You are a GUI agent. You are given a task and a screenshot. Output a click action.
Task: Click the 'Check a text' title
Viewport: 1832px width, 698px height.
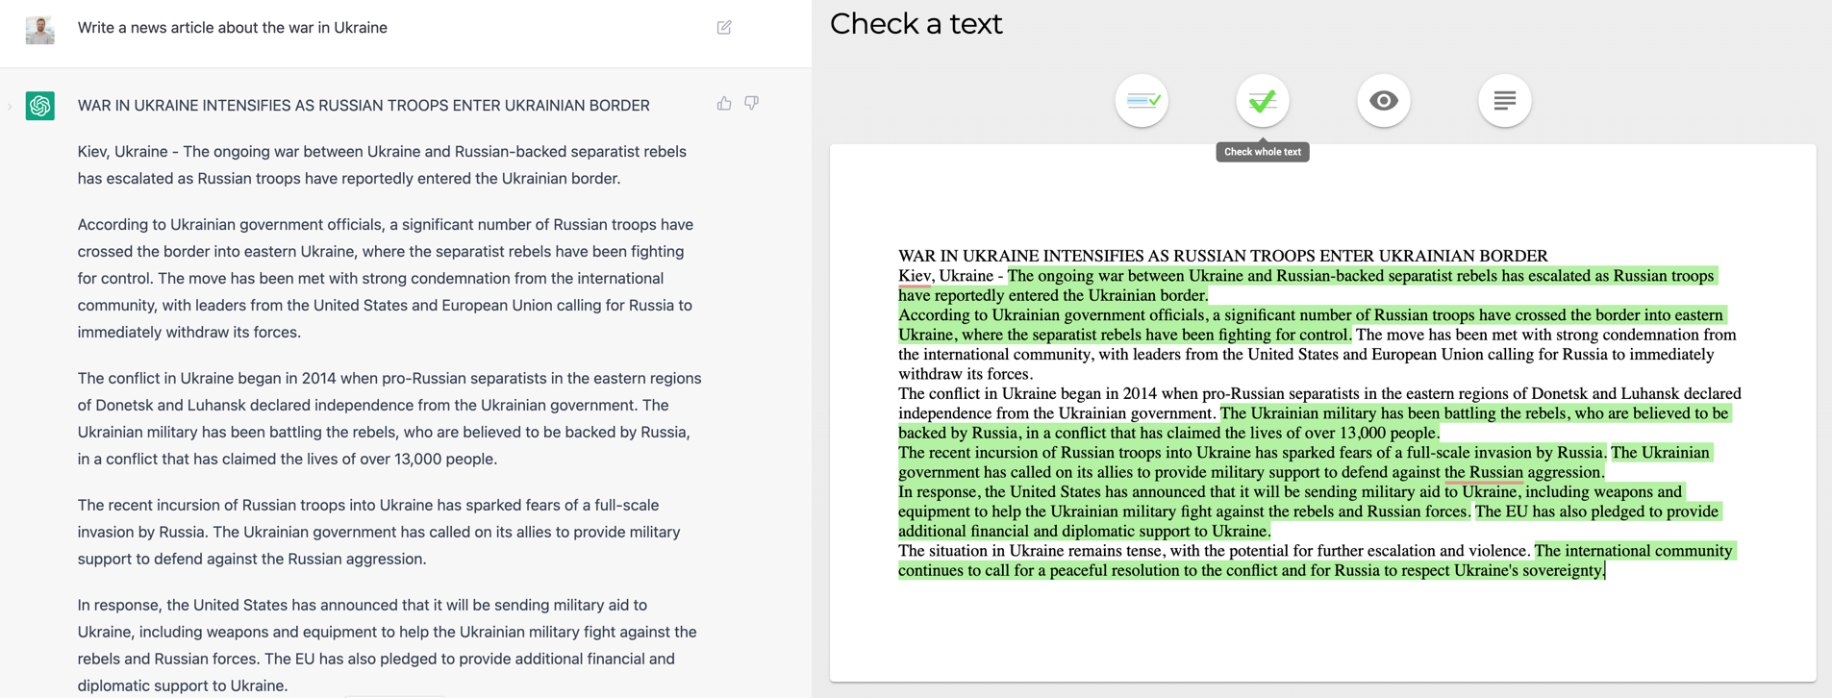[x=916, y=24]
